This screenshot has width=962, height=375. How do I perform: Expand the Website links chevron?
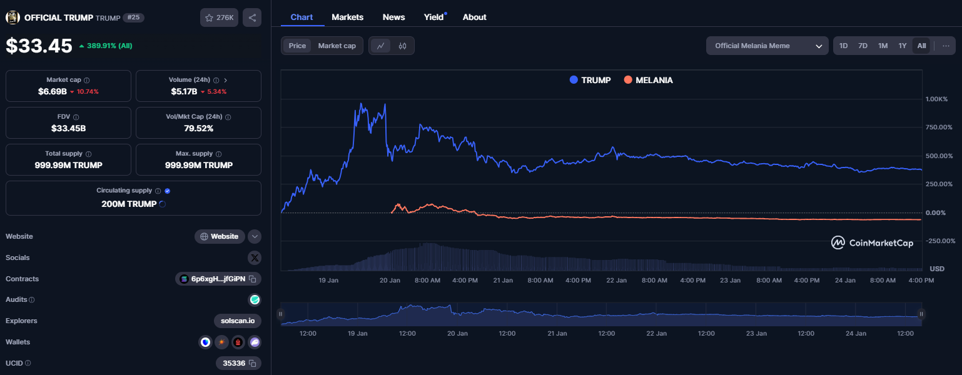255,236
